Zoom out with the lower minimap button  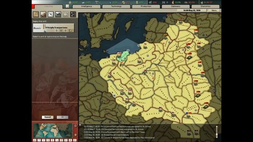76,135
